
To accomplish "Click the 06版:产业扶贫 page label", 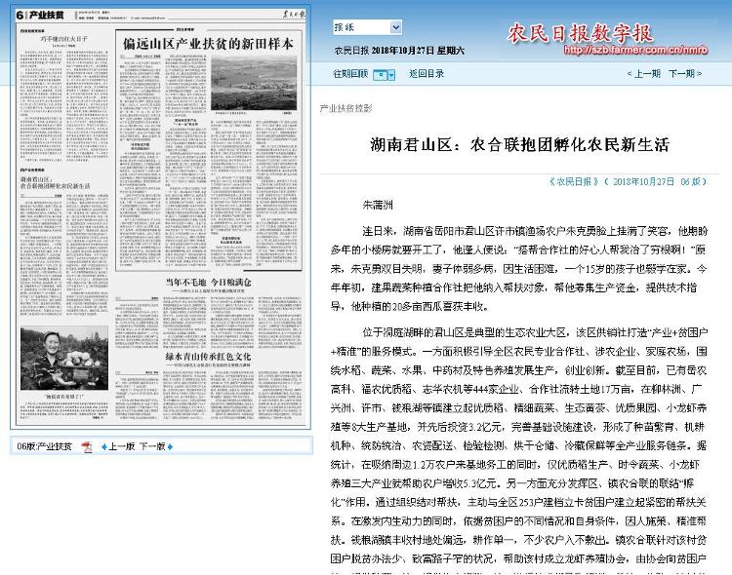I will coord(43,446).
